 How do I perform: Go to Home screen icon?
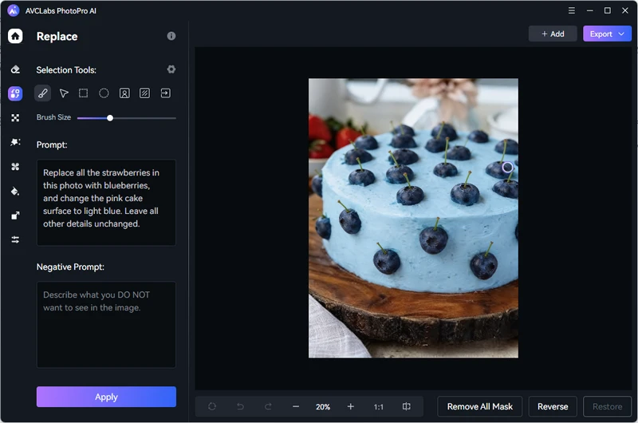click(15, 36)
